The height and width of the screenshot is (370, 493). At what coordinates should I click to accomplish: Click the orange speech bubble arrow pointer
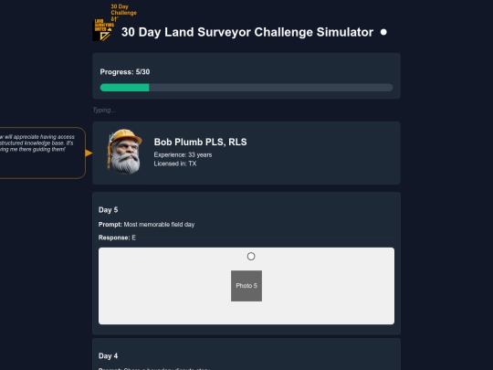point(89,153)
